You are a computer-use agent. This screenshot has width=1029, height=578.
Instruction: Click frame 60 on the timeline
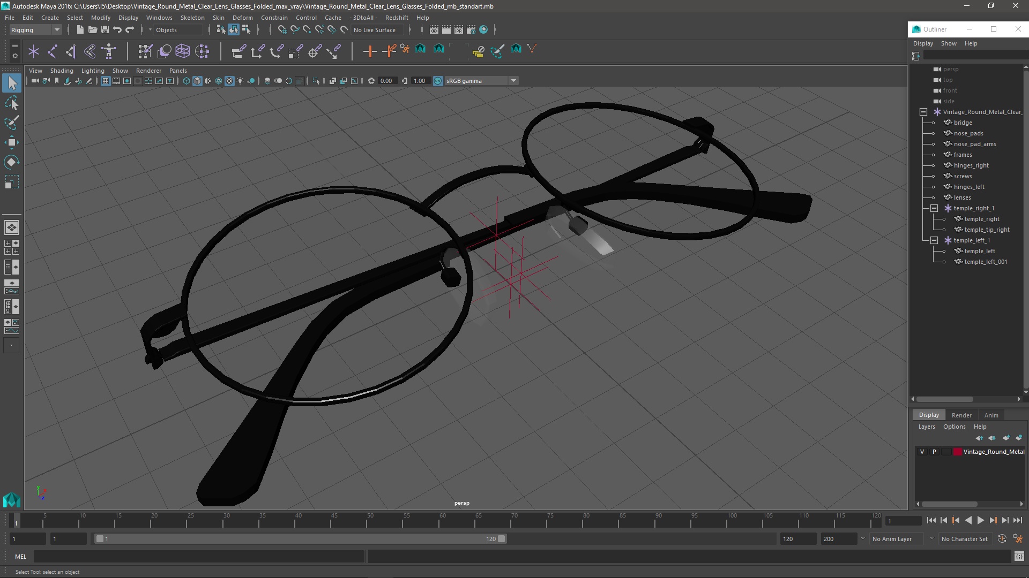(443, 520)
